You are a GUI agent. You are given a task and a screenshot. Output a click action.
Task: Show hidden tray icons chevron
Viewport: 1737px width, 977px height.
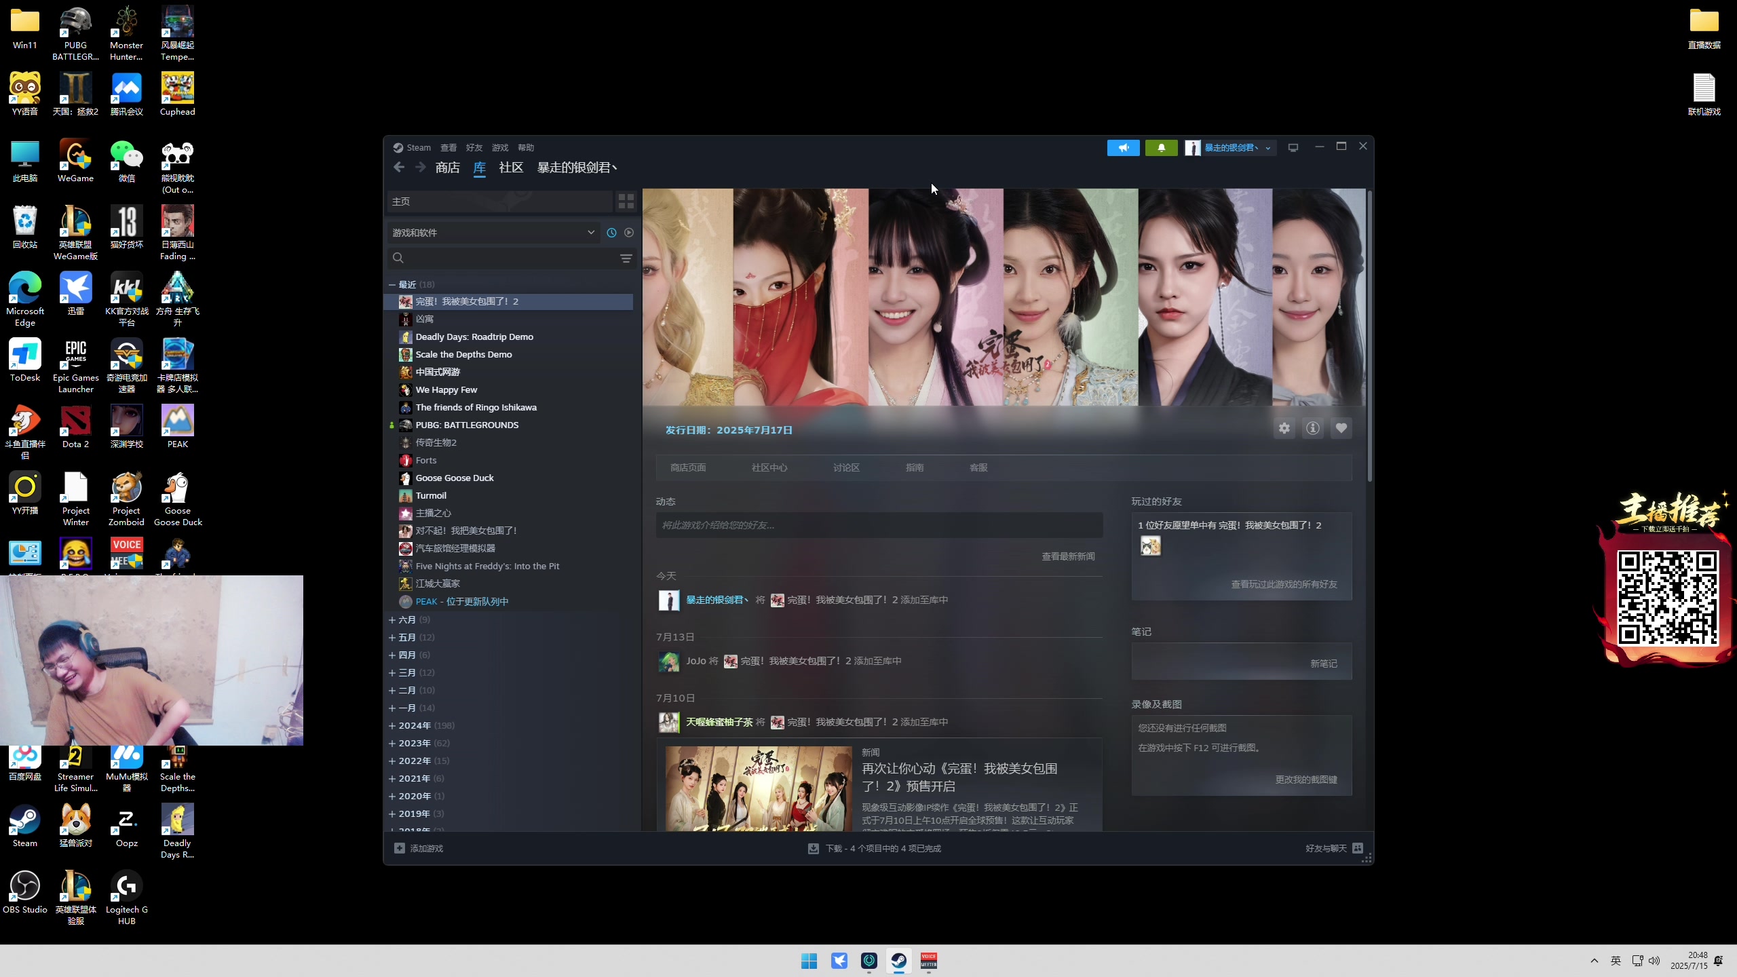click(x=1595, y=961)
